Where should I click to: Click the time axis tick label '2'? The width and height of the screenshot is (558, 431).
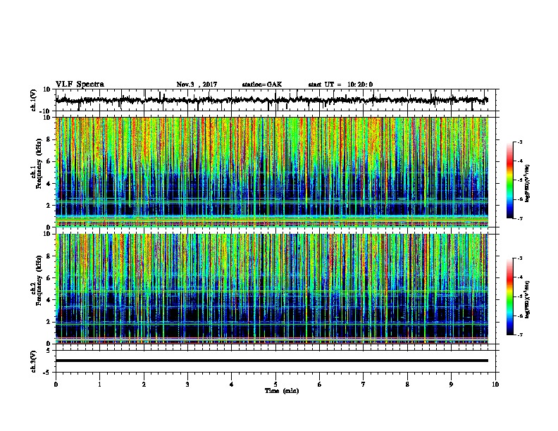pyautogui.click(x=144, y=385)
